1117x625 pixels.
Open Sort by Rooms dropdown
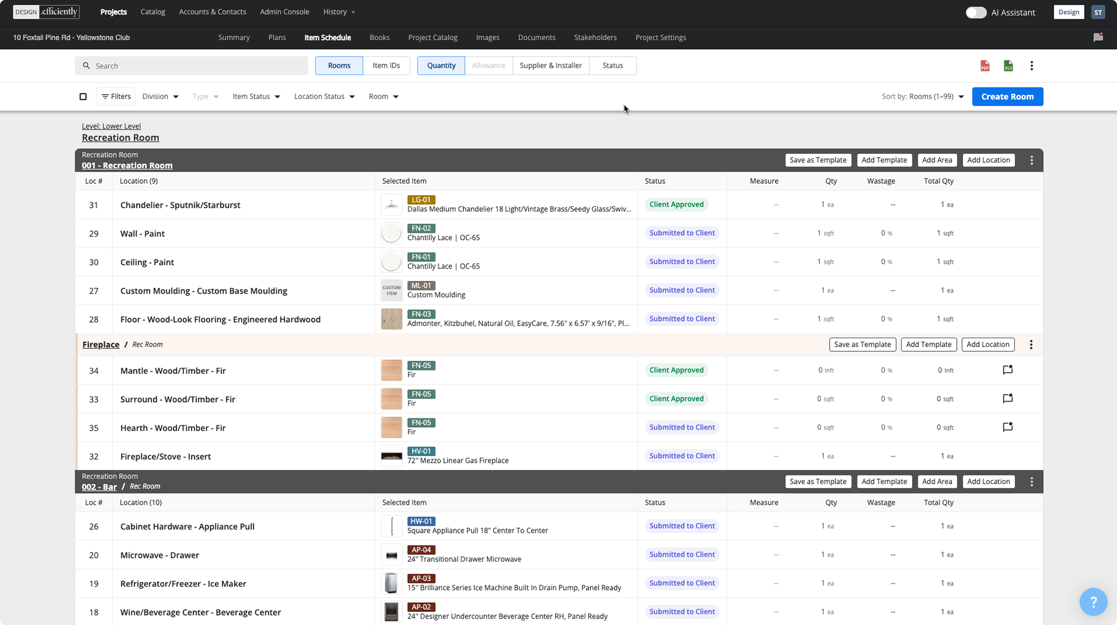pyautogui.click(x=922, y=96)
